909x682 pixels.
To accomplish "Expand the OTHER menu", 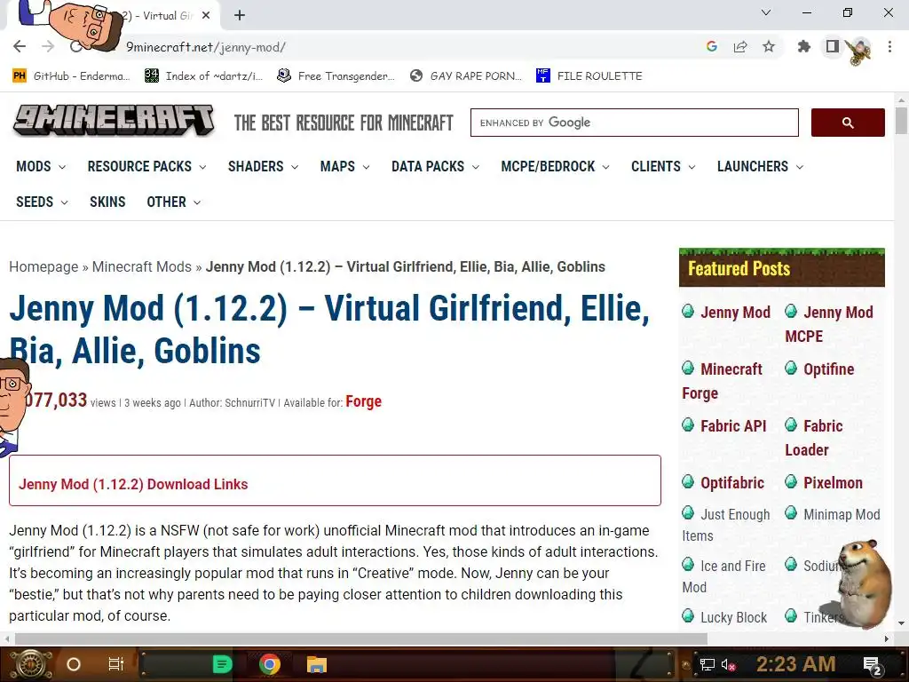I will (173, 202).
